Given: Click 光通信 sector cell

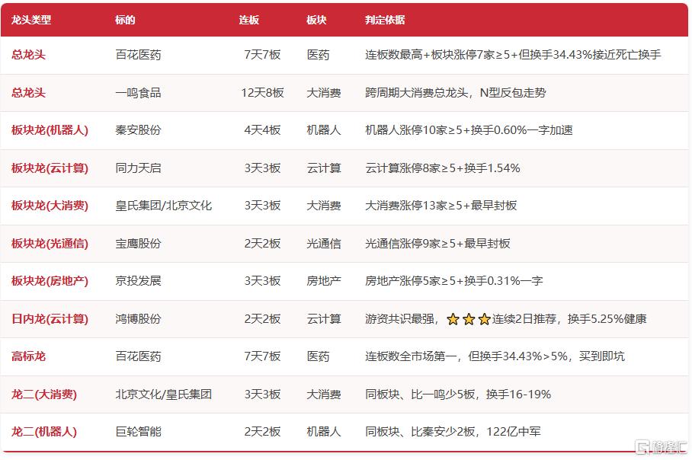Looking at the screenshot, I should coord(324,244).
